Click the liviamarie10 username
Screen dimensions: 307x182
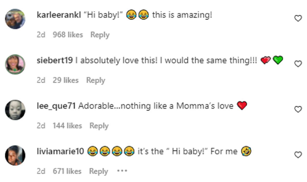coord(60,151)
